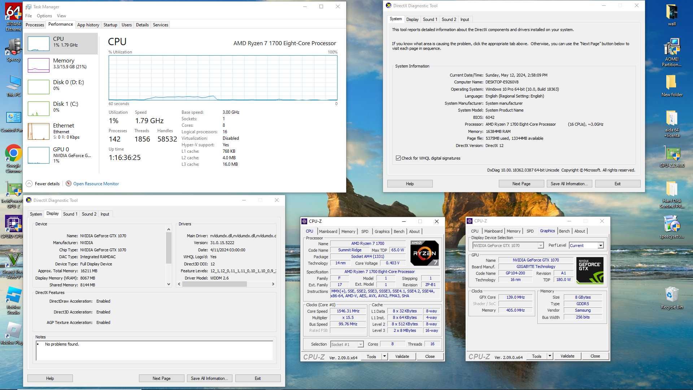693x390 pixels.
Task: Open Recycle Bin desktop icon
Action: 672,298
